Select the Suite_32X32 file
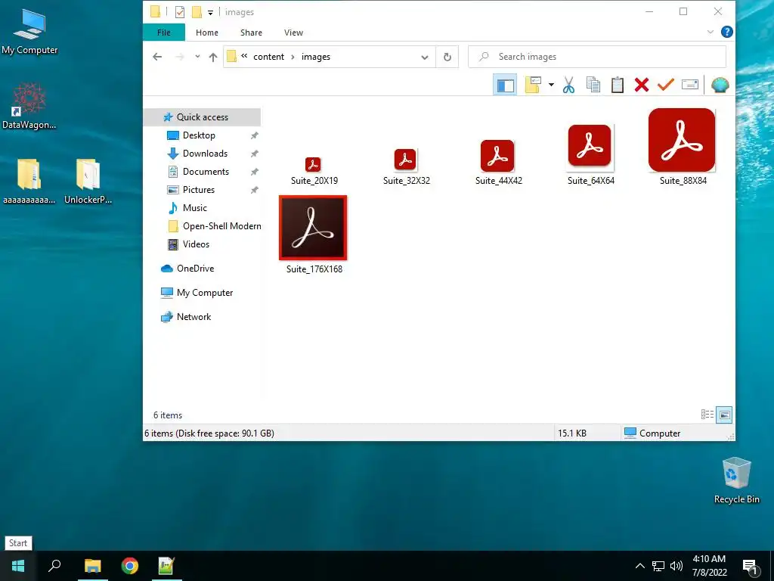The height and width of the screenshot is (581, 774). (x=406, y=167)
